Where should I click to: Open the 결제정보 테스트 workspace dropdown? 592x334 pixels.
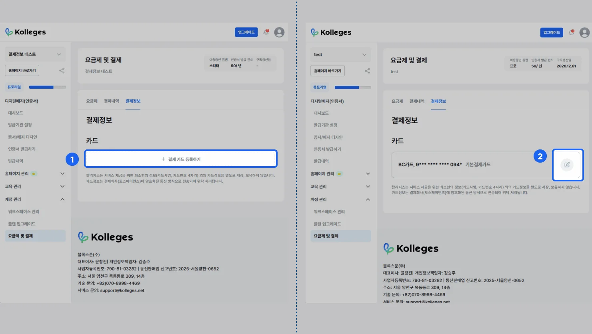tap(35, 54)
